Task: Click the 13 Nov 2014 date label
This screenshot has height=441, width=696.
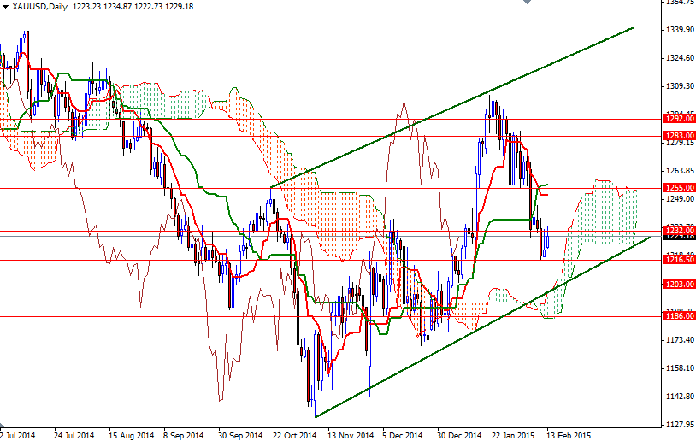Action: tap(351, 436)
